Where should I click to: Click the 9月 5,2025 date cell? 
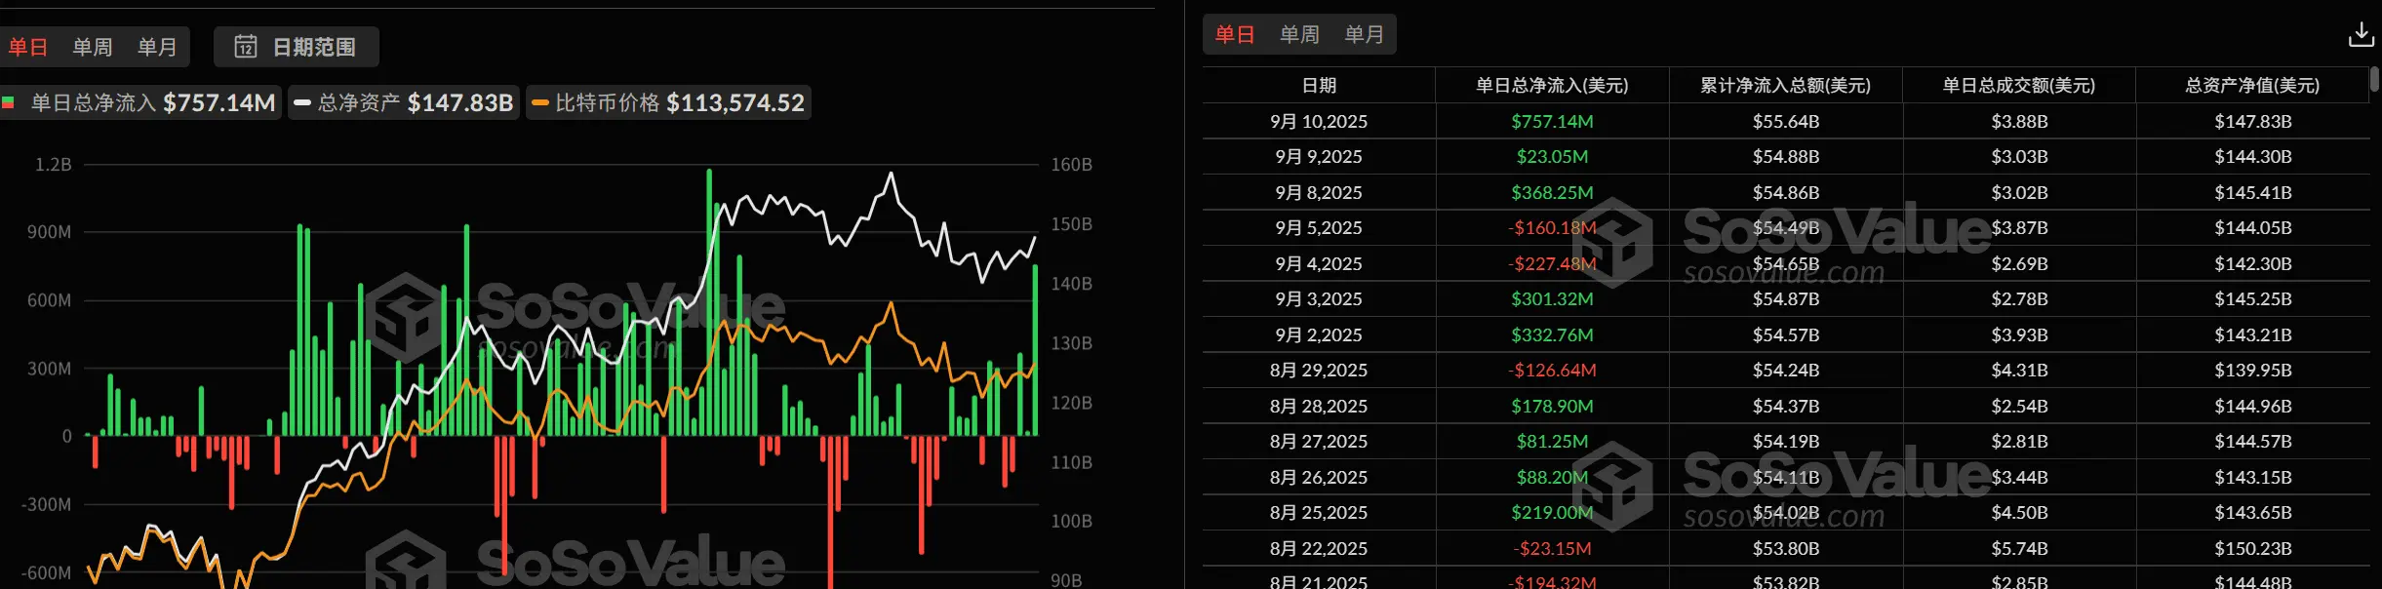(1319, 227)
